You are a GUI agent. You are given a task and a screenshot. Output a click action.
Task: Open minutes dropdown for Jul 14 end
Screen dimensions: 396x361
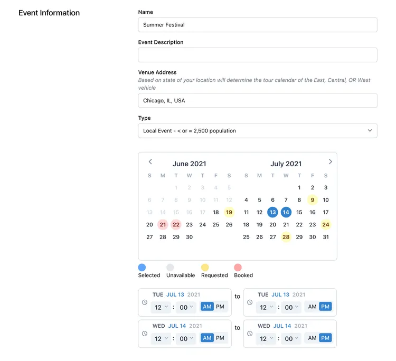(x=291, y=338)
